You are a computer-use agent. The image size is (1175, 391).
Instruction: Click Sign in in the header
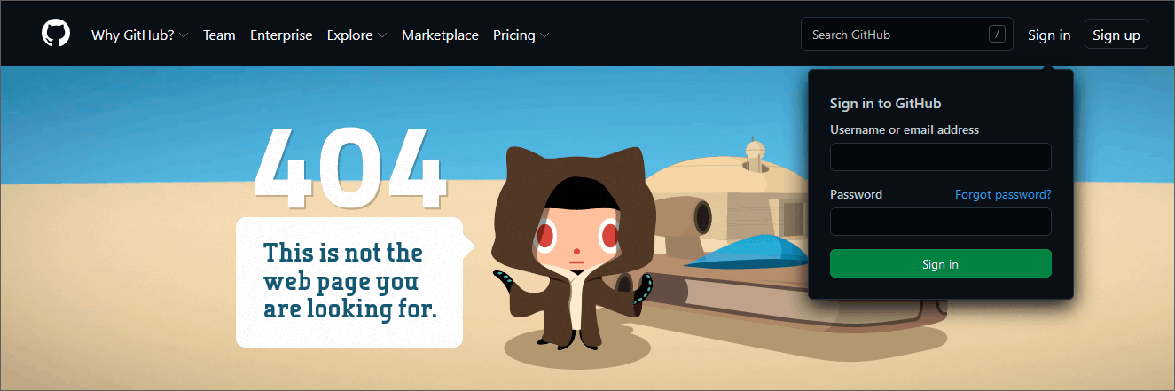(1049, 35)
